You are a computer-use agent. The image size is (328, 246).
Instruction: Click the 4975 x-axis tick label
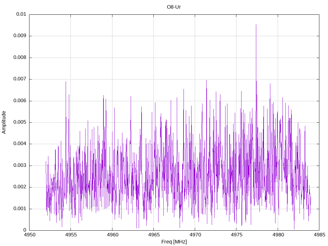236,235
